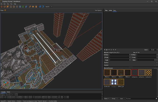Click the Shape tool cuboid icon
Image resolution: width=158 pixels, height=102 pixels.
click(5, 10)
